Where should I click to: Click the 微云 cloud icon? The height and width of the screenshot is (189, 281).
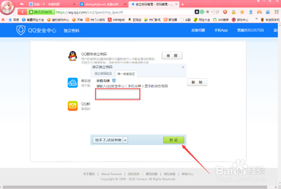point(73,82)
